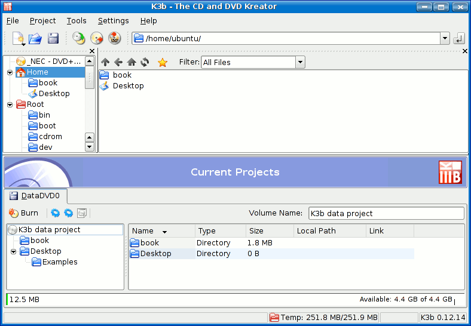Screen dimensions: 471x326
Task: Open the Help menu
Action: 148,21
